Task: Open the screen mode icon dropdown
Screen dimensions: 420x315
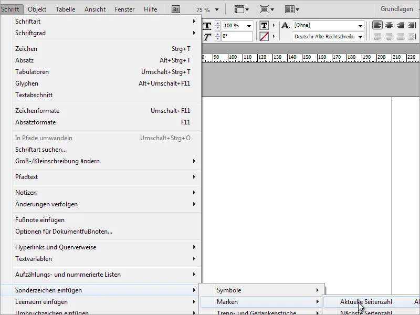Action: (267, 9)
